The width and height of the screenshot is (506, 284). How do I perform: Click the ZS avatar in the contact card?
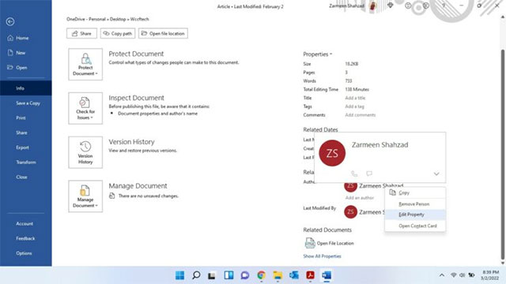332,153
